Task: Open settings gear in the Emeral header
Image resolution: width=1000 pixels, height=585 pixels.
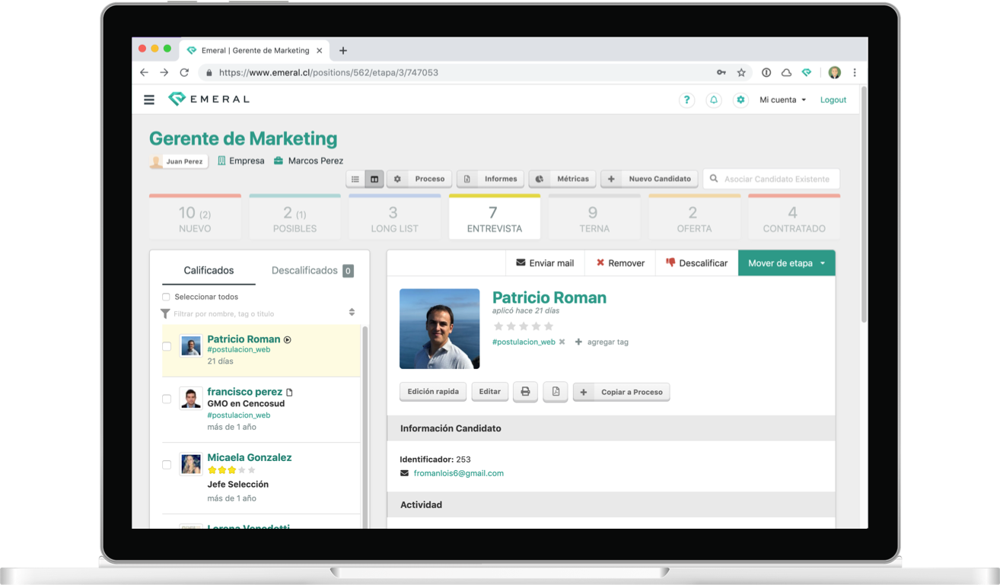Action: (x=740, y=100)
